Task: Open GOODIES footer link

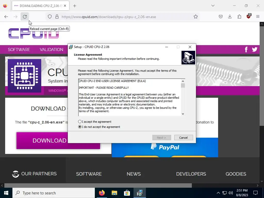Action: click(236, 174)
